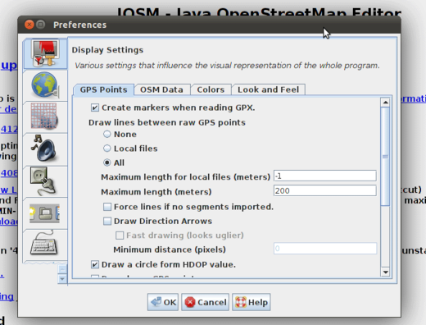Screen dimensions: 426x325
Task: Click the Cancel button
Action: click(x=206, y=302)
